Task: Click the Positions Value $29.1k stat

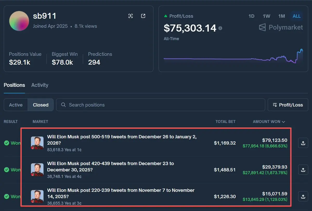Action: (x=25, y=58)
